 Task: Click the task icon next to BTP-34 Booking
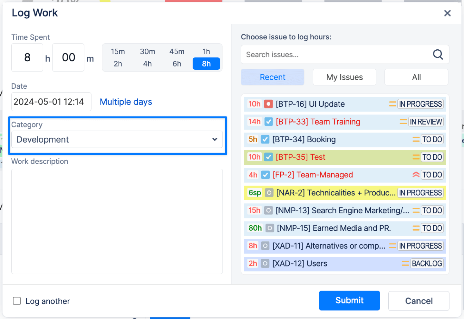click(265, 139)
